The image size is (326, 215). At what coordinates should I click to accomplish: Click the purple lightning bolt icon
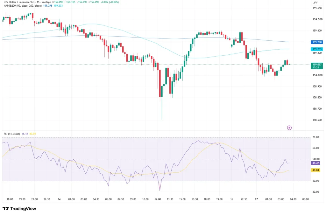point(289,128)
